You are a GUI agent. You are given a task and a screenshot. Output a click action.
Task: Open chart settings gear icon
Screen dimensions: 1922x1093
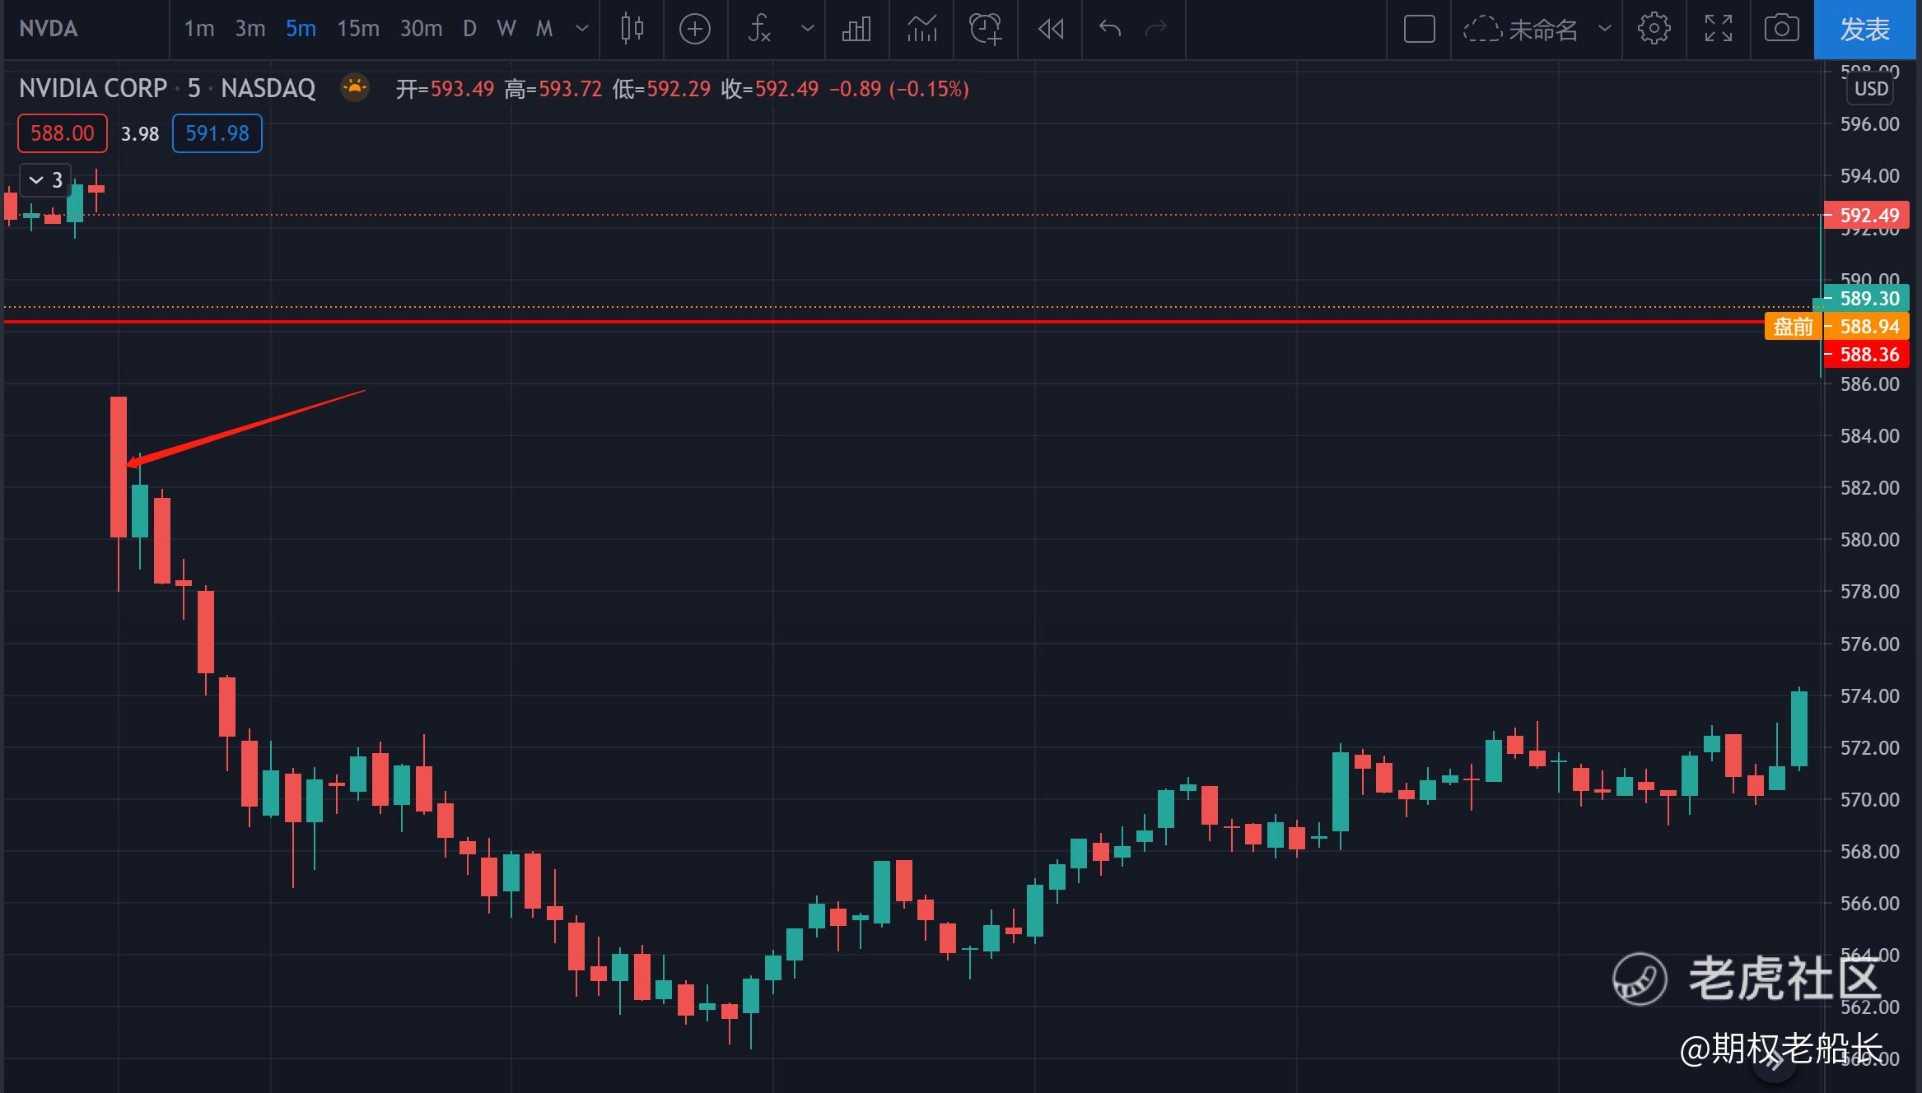[x=1654, y=29]
